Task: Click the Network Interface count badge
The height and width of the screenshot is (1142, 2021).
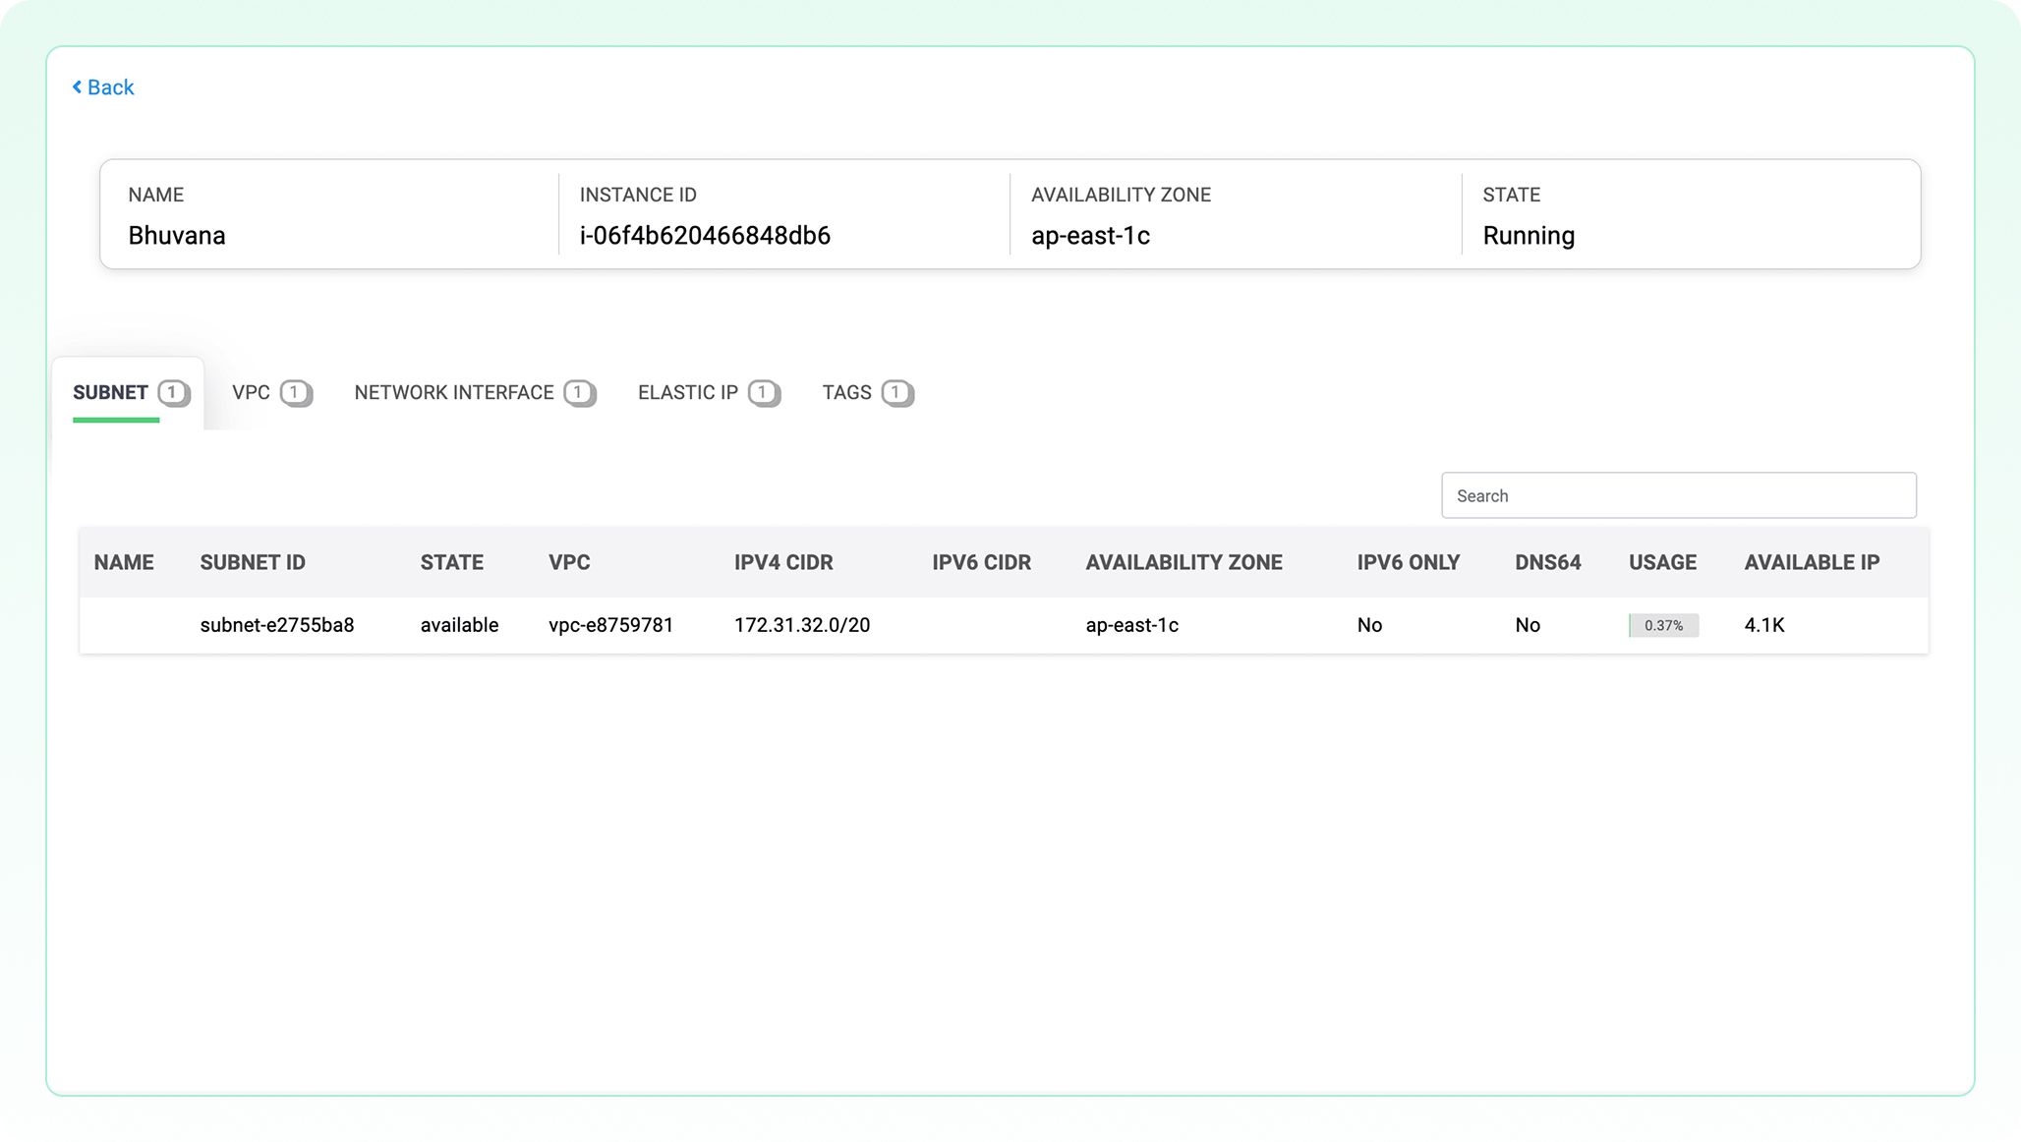Action: pyautogui.click(x=579, y=392)
